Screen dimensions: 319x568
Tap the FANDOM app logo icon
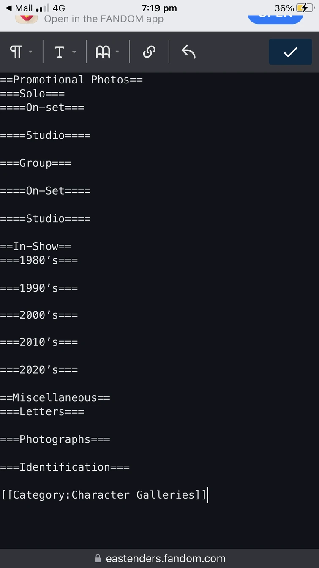pos(27,18)
